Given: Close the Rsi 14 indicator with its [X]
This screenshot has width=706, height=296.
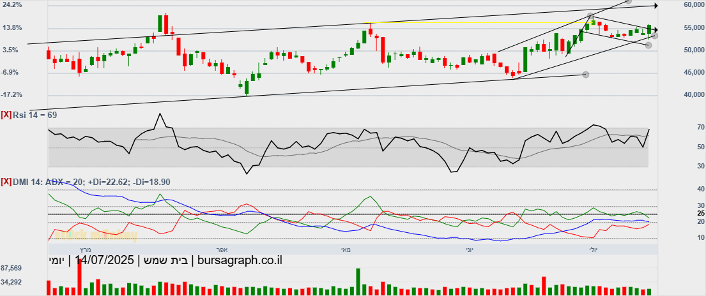Looking at the screenshot, I should coord(6,115).
